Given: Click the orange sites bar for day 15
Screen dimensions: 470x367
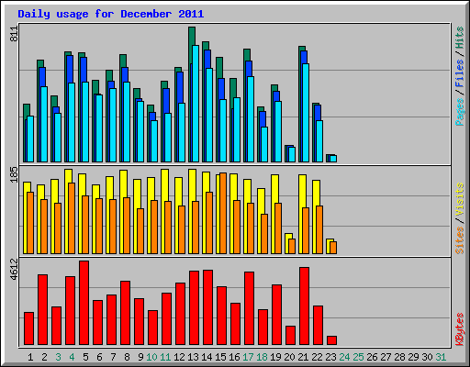Looking at the screenshot, I should click(223, 214).
